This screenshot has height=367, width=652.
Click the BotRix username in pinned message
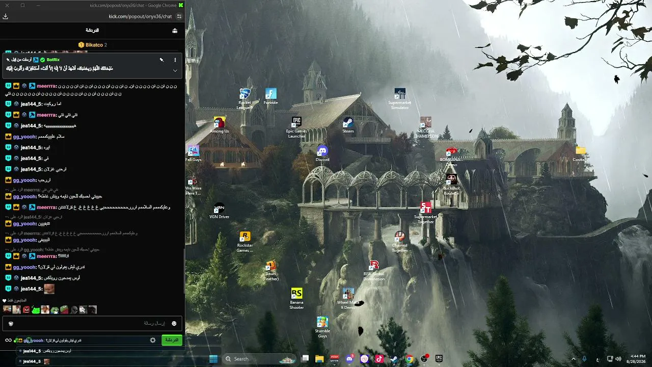pos(53,60)
